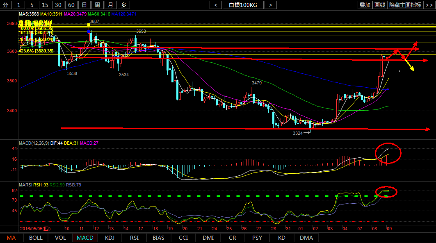
Task: Go to previous instrument with left arrow
Action: (x=216, y=5)
